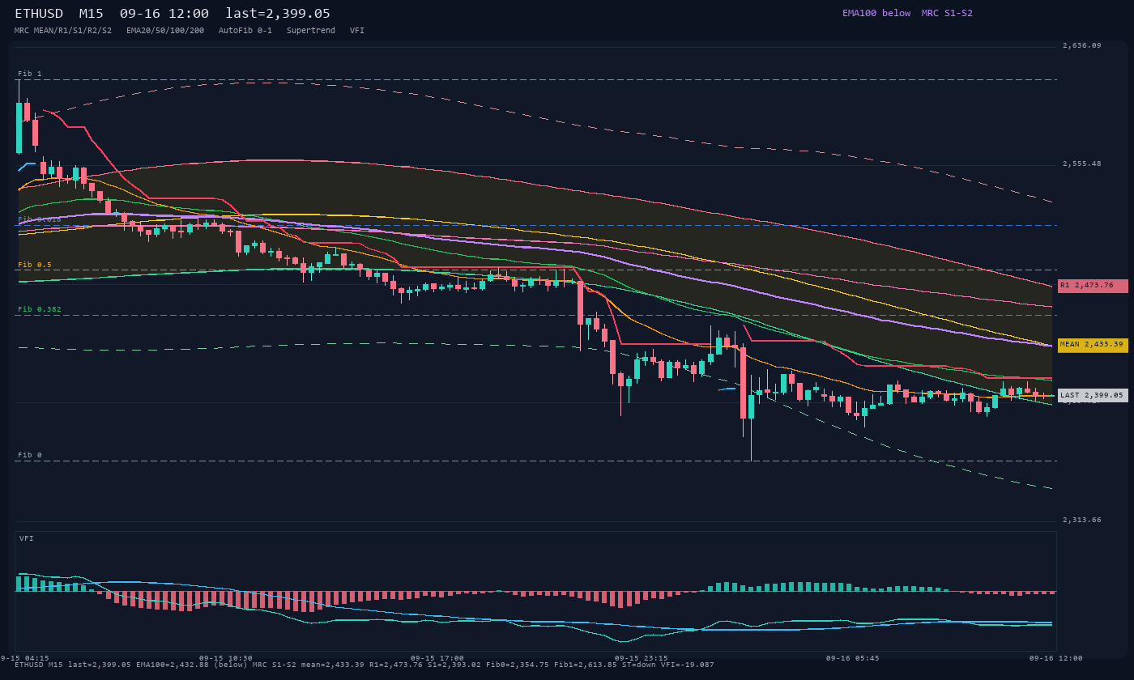Select the VFI label in the indicator list
Image resolution: width=1134 pixels, height=680 pixels.
(357, 30)
